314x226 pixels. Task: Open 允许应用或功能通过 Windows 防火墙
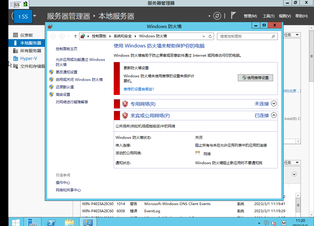(x=80, y=62)
